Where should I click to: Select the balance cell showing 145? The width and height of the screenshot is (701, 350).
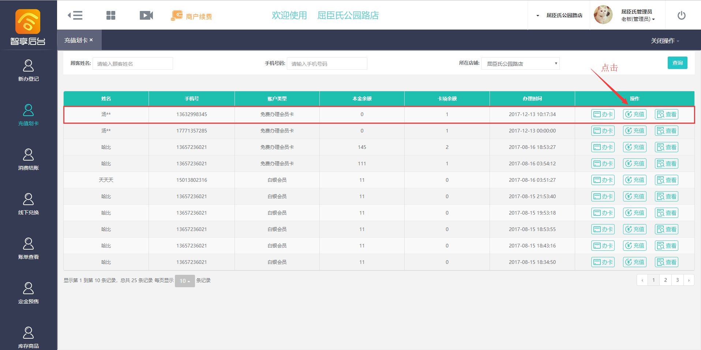pyautogui.click(x=362, y=147)
